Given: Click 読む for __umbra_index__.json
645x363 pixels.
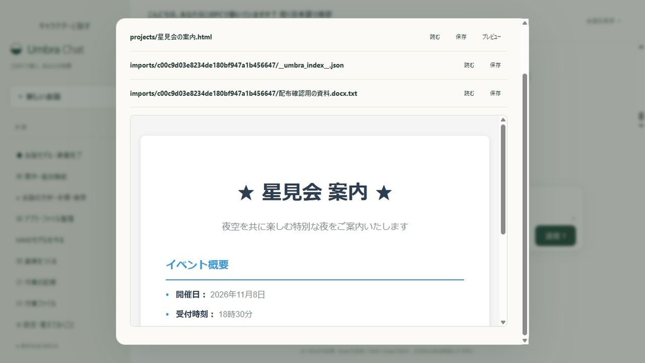Looking at the screenshot, I should 469,65.
